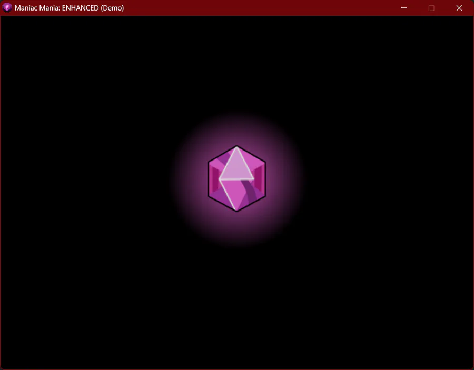Click the pink hexagonal gem logo
474x370 pixels.
236,178
